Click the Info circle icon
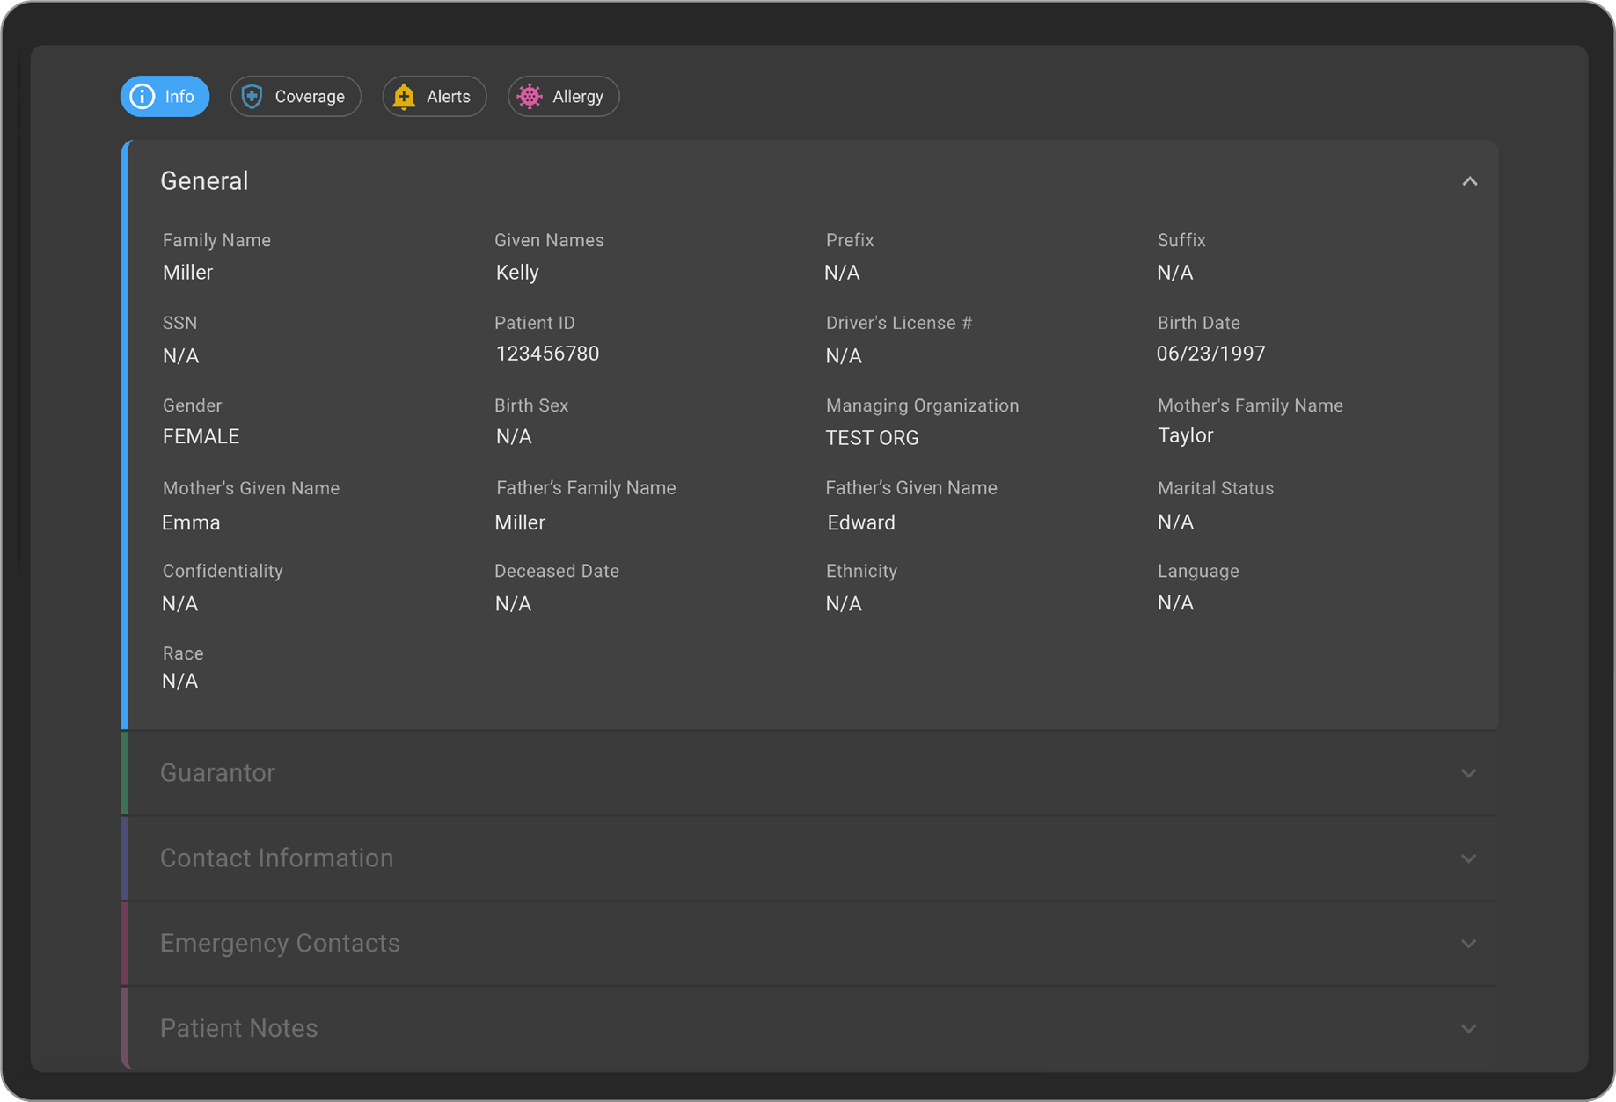Viewport: 1616px width, 1102px height. [143, 97]
